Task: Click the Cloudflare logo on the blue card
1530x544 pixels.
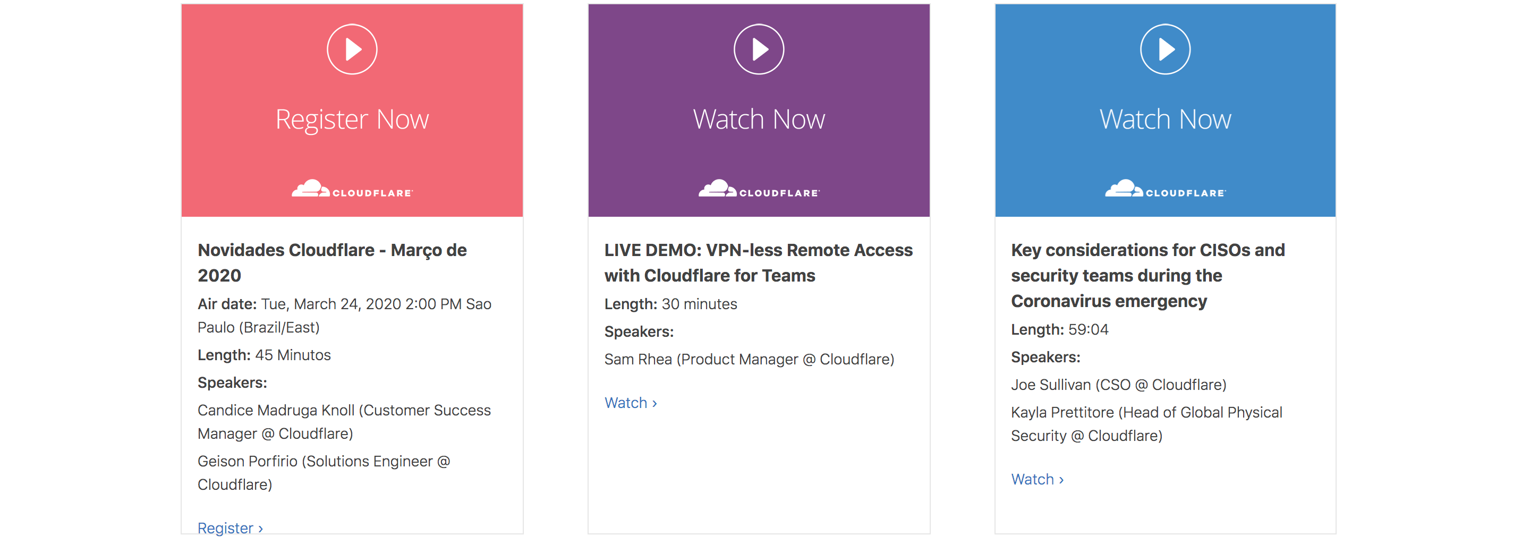Action: pos(1164,189)
